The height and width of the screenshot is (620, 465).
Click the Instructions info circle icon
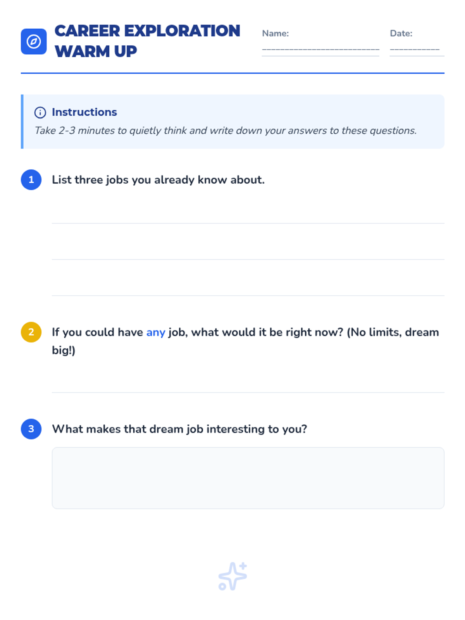[40, 112]
